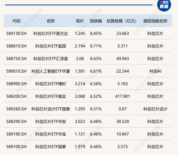Click price 1.581
Image resolution: width=178 pixels, height=155 pixels.
pyautogui.click(x=80, y=71)
